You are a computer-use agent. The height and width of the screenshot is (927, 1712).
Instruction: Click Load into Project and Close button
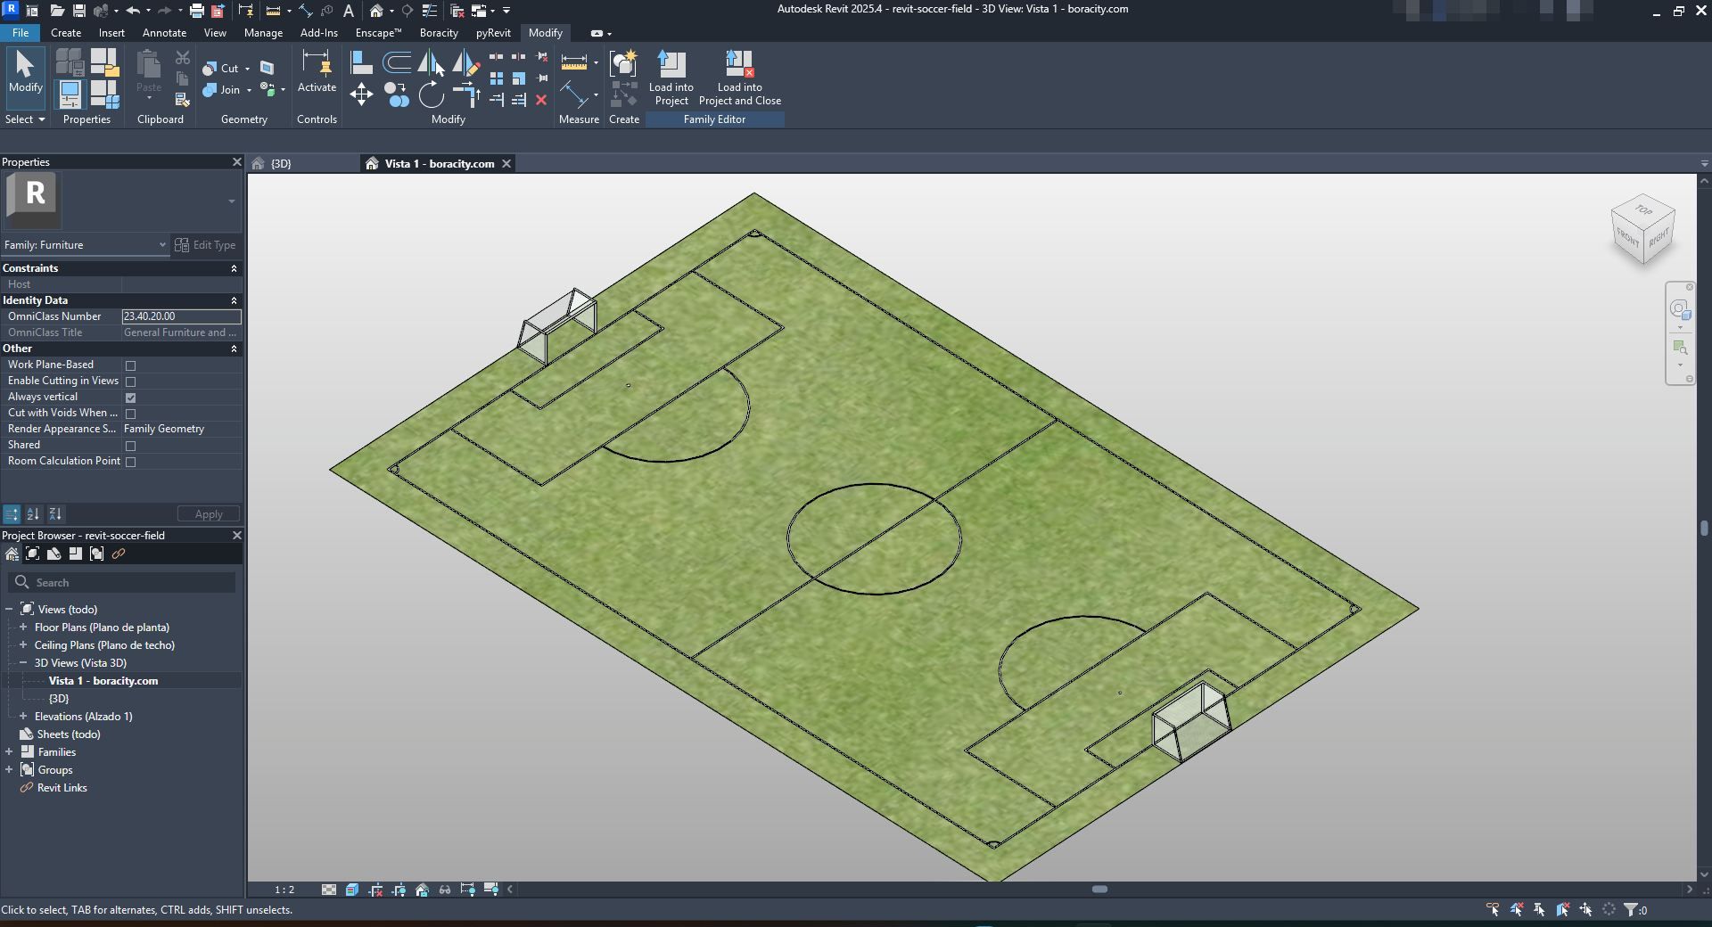(x=740, y=78)
